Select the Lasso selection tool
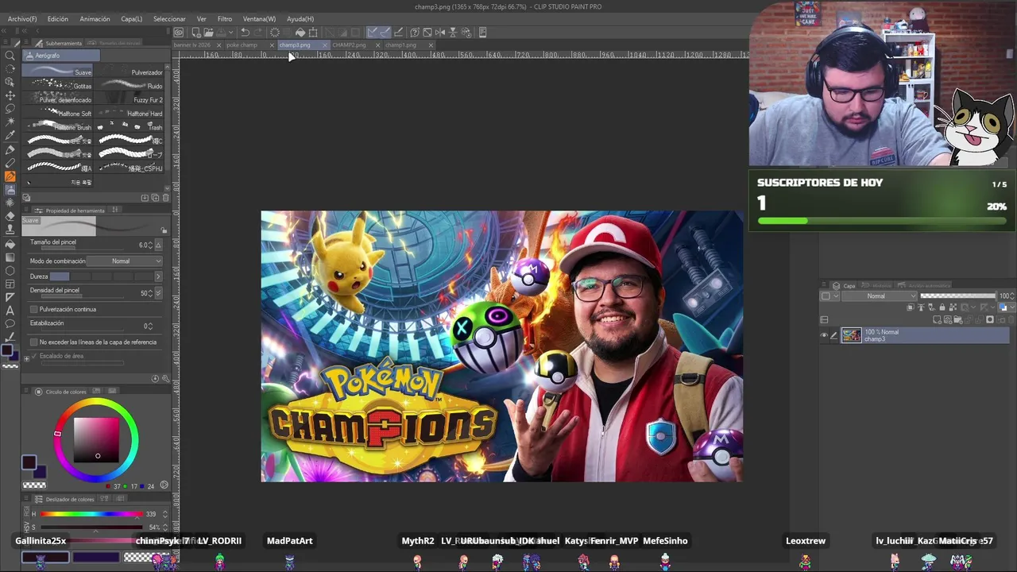 (x=10, y=109)
